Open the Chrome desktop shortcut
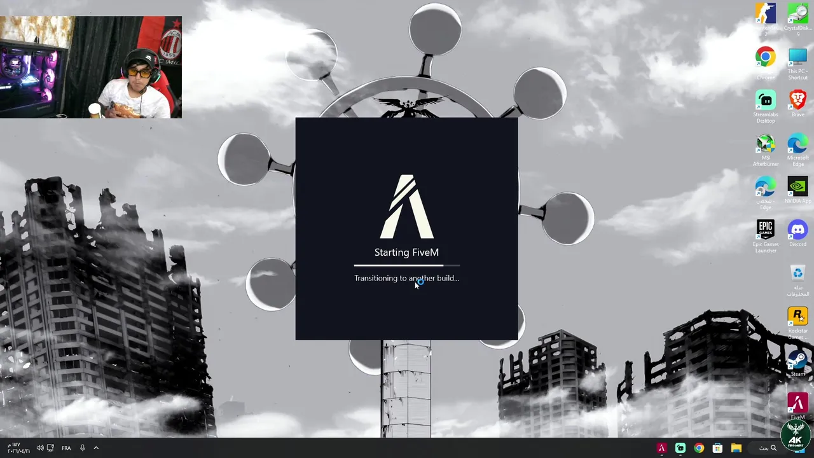 click(x=766, y=63)
